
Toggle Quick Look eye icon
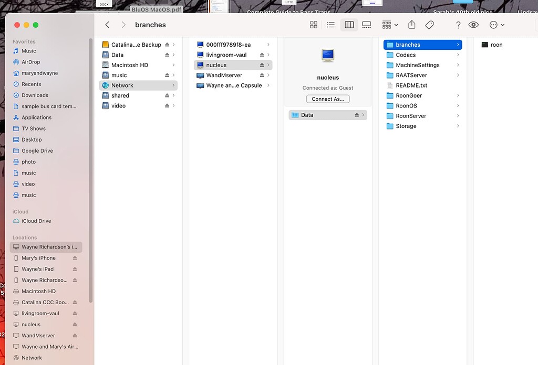pos(473,25)
